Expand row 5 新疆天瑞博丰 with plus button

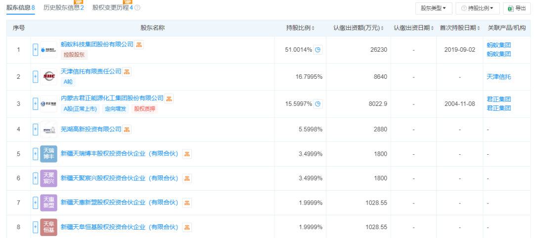pyautogui.click(x=35, y=154)
